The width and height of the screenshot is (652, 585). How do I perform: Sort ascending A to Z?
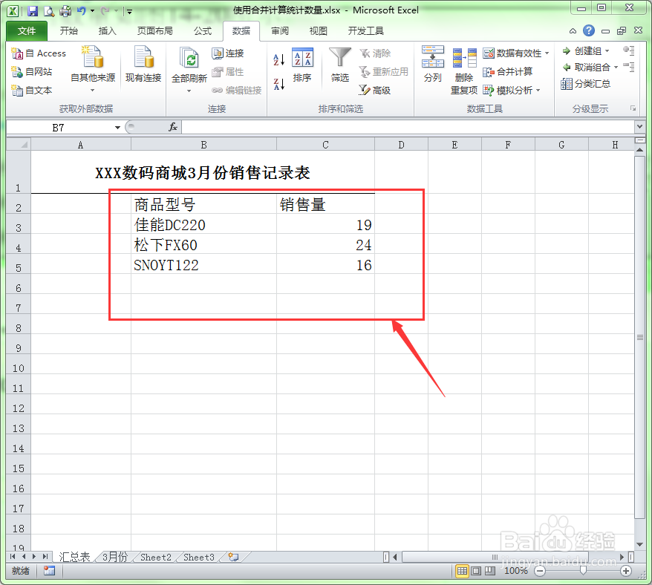coord(279,59)
